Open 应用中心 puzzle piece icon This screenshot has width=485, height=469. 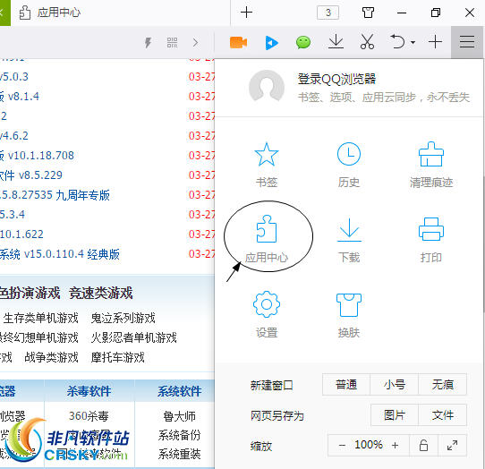tap(267, 229)
